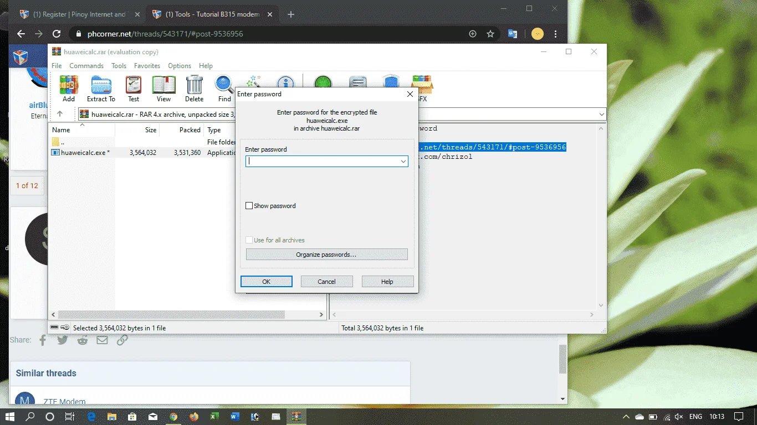The height and width of the screenshot is (425, 757).
Task: Open the Commands menu
Action: (x=86, y=66)
